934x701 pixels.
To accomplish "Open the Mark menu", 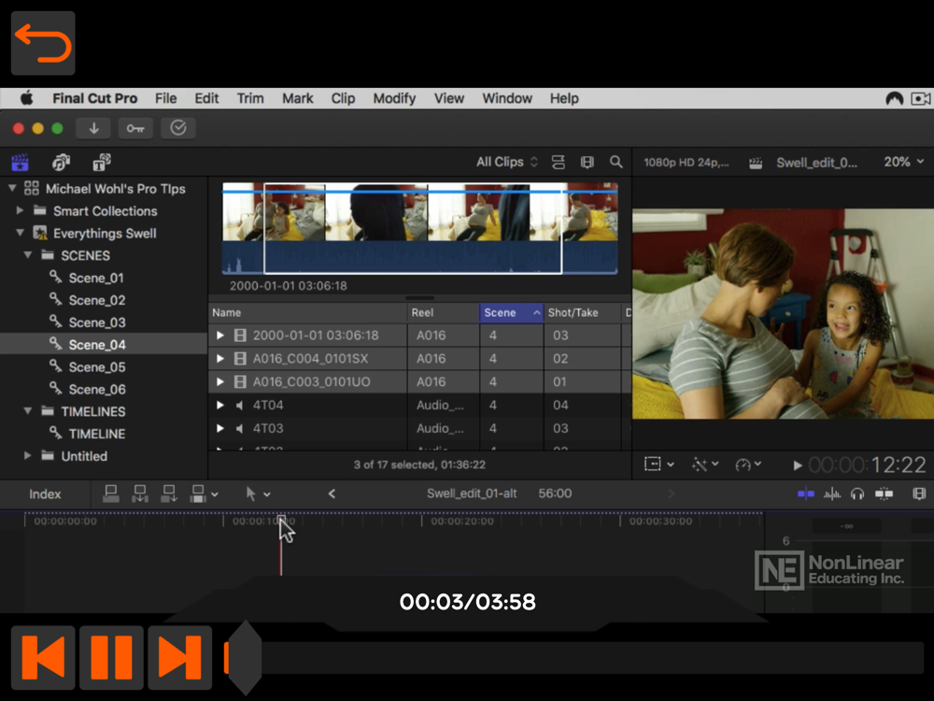I will (x=297, y=98).
